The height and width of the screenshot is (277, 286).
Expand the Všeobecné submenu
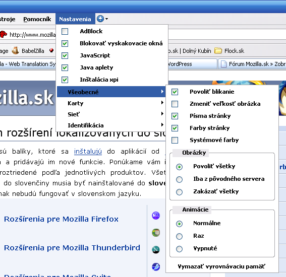pyautogui.click(x=111, y=92)
